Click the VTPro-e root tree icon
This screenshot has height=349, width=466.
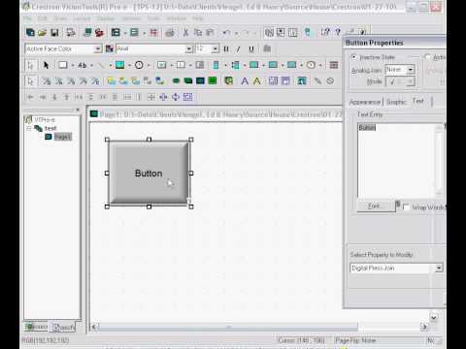pos(28,119)
